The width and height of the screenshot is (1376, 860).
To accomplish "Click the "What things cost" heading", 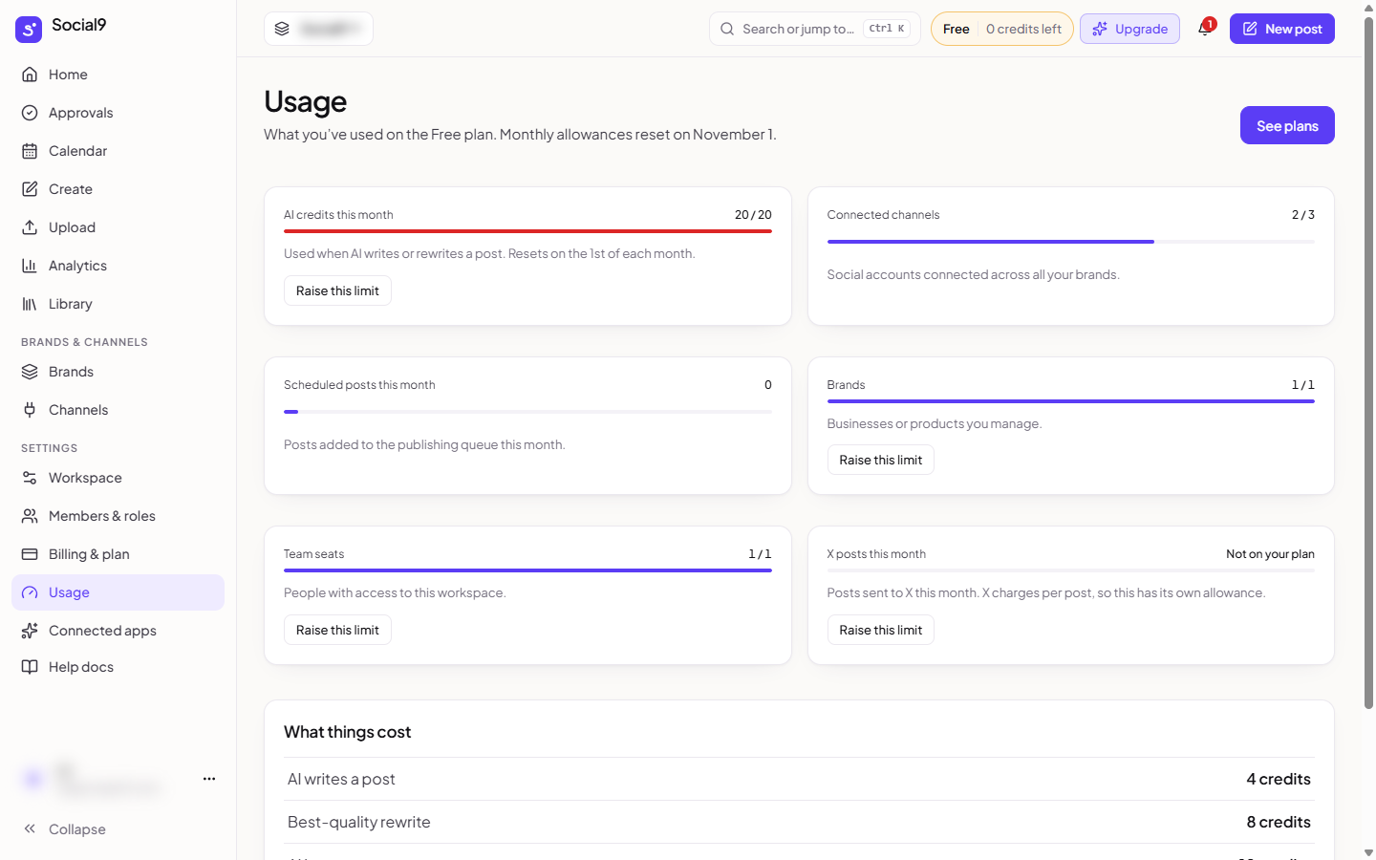I will point(347,732).
